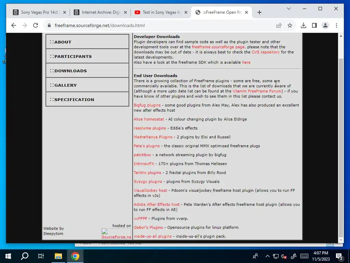The width and height of the screenshot is (350, 263).
Task: Follow the freeframe sourceforge page link
Action: pos(218,47)
